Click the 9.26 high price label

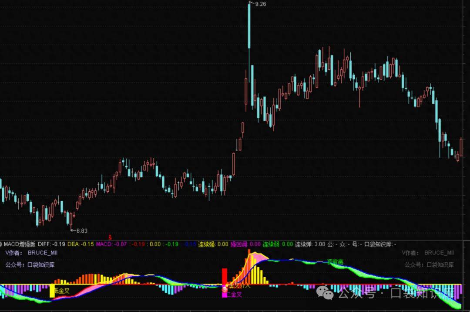[261, 4]
